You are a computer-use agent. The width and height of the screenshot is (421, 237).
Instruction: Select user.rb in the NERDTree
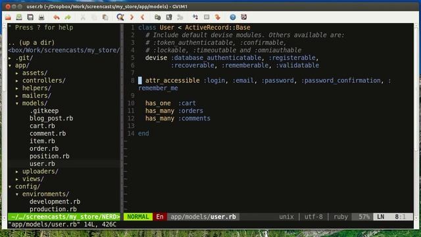42,164
